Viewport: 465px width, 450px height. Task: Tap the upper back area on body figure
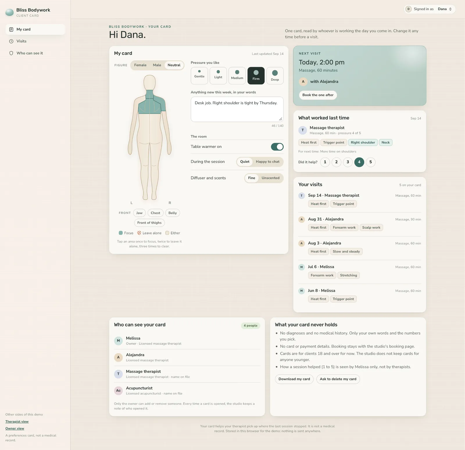(150, 106)
